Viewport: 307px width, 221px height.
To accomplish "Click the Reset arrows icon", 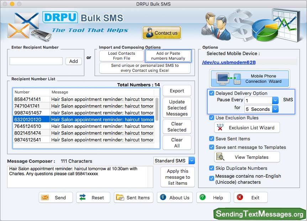I will click(83, 197).
